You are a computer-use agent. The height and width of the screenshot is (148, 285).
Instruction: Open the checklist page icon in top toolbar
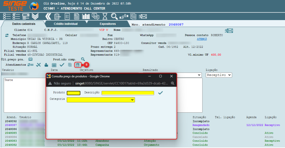(x=67, y=17)
